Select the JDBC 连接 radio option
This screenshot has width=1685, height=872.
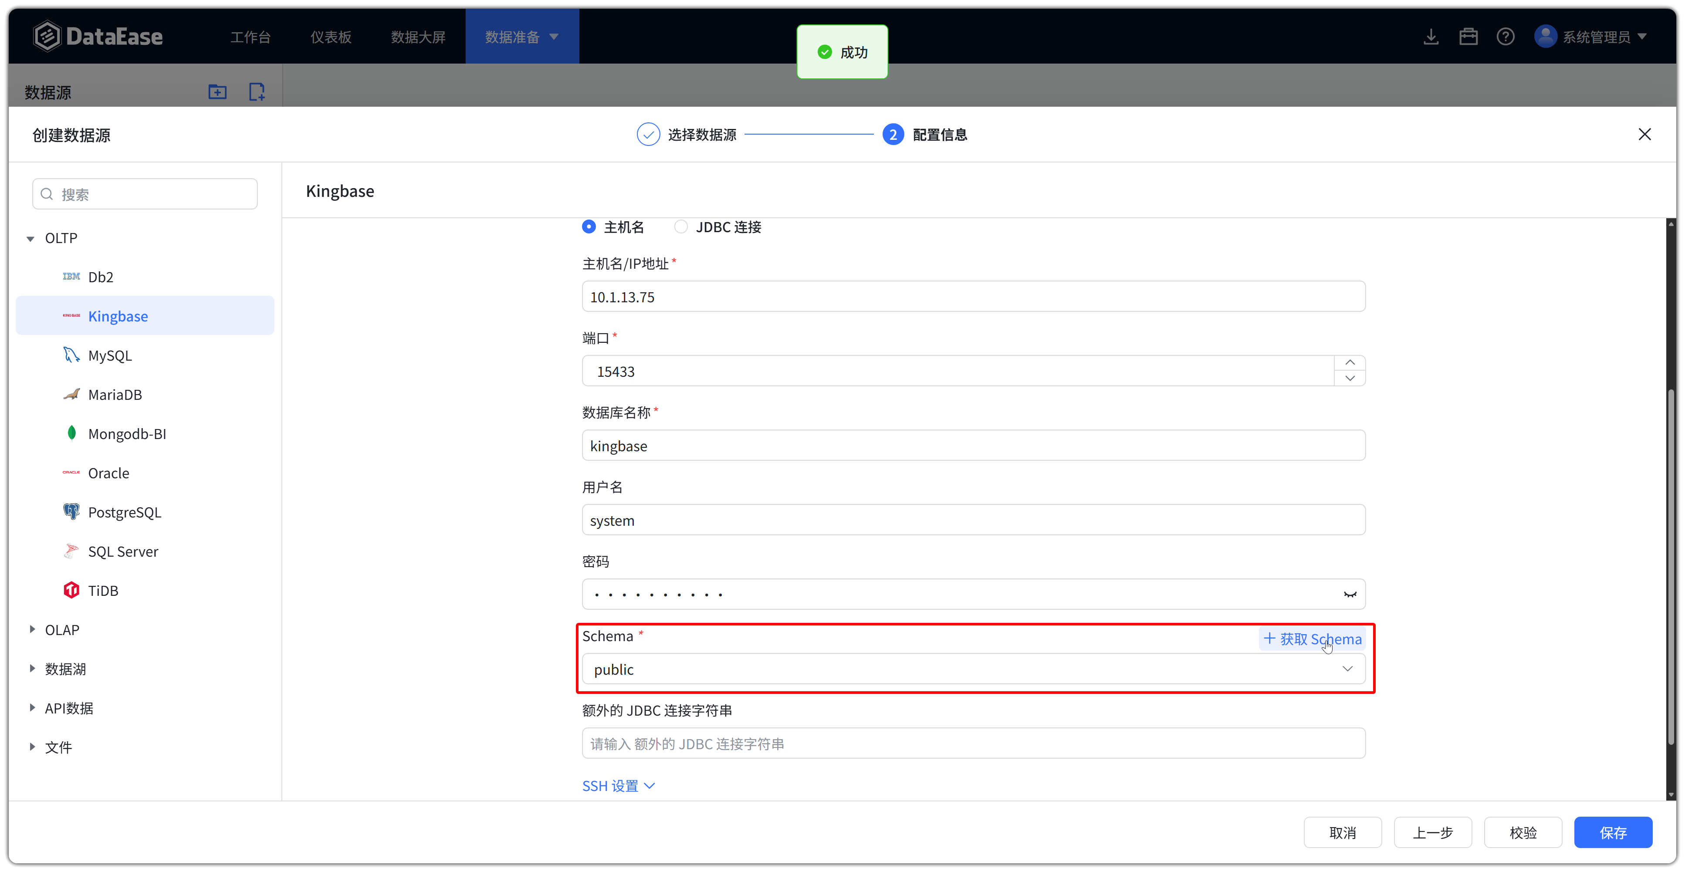[x=680, y=226]
